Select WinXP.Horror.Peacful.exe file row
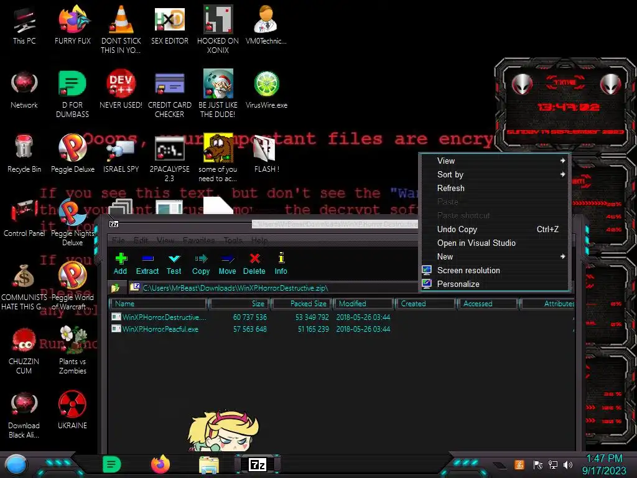Viewport: 637px width, 478px height. pos(342,329)
